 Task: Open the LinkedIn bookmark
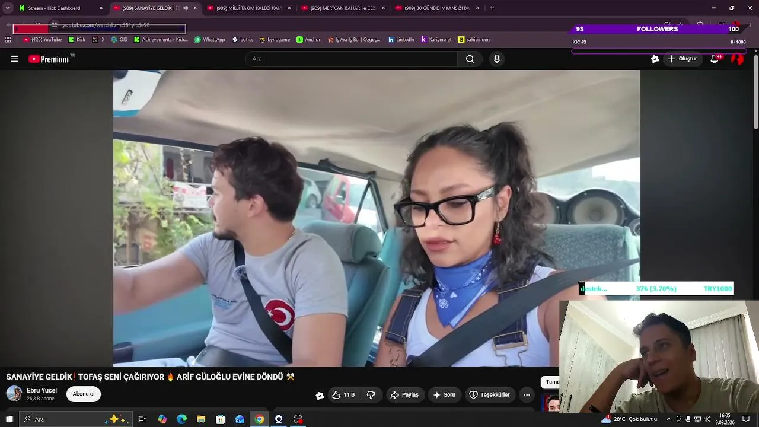click(401, 40)
